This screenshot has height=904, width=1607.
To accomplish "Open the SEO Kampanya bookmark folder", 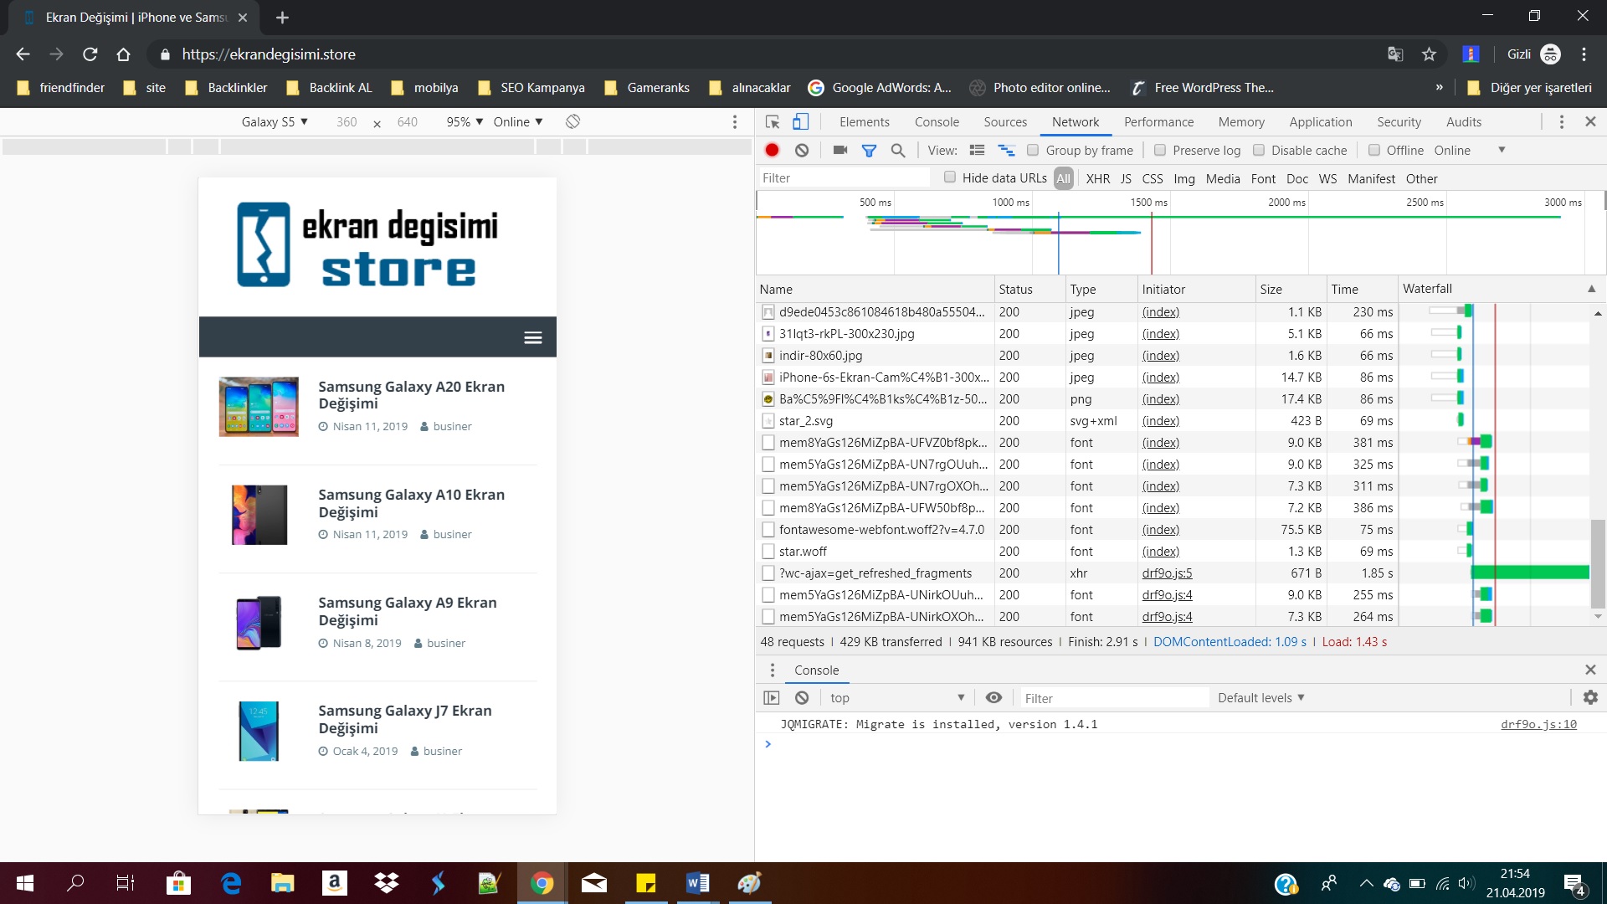I will click(x=531, y=88).
